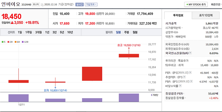
Task: Click the 12/11 candlestick on the chart
Action: [x=19, y=81]
